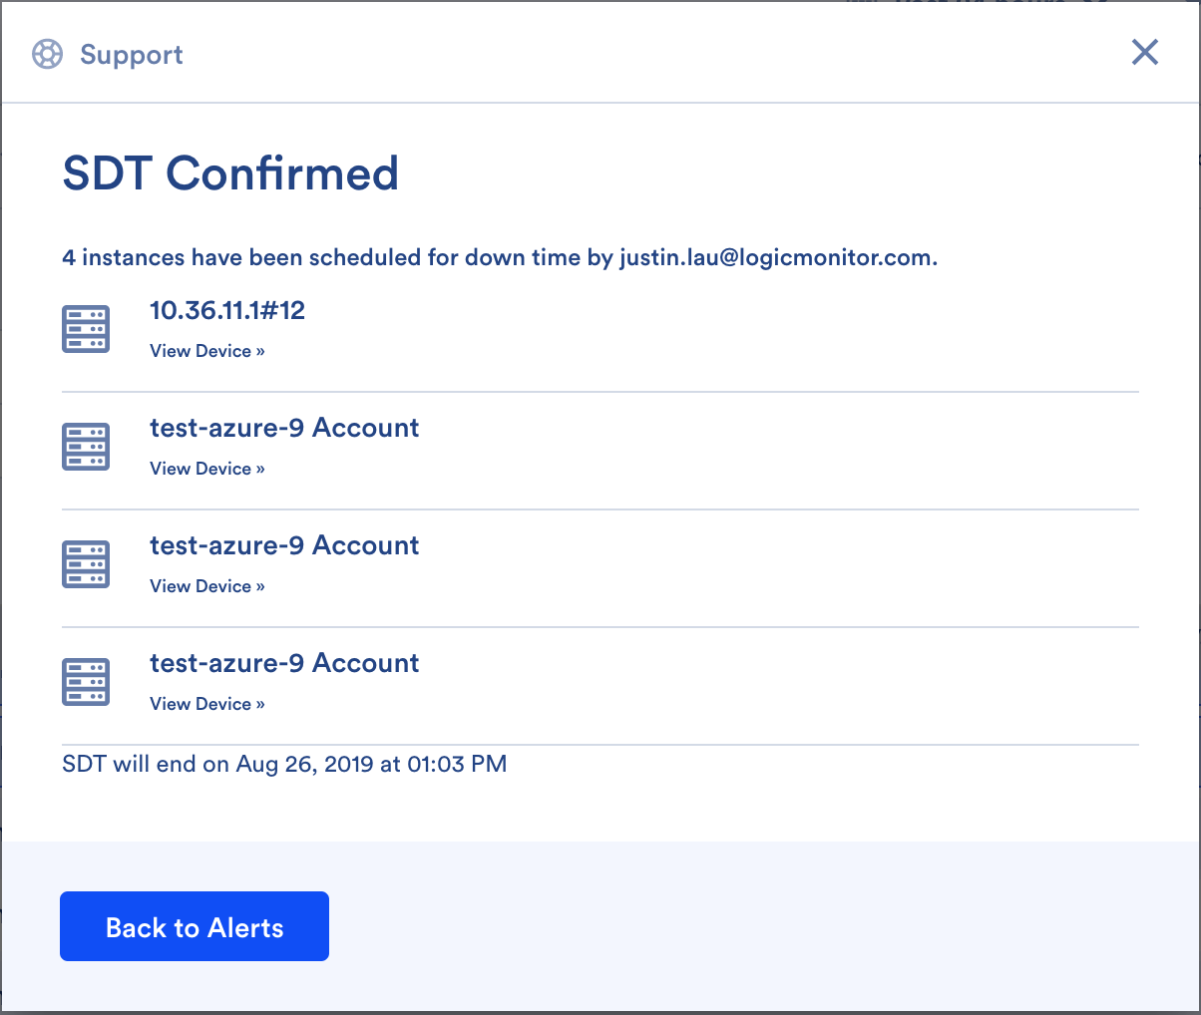Open View Device under second test-azure-9 Account
This screenshot has height=1015, width=1201.
207,586
